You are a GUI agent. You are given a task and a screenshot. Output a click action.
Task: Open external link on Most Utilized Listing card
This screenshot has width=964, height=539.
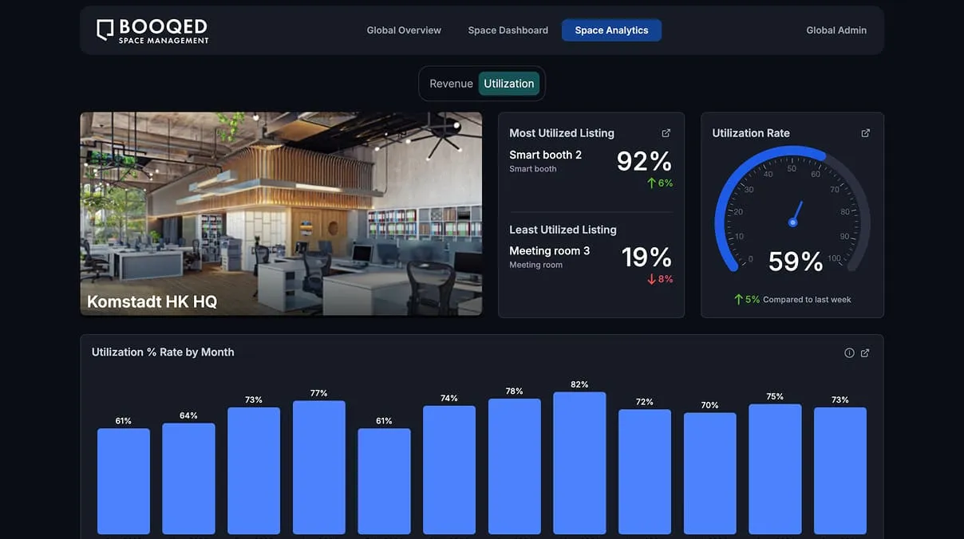[x=666, y=133]
